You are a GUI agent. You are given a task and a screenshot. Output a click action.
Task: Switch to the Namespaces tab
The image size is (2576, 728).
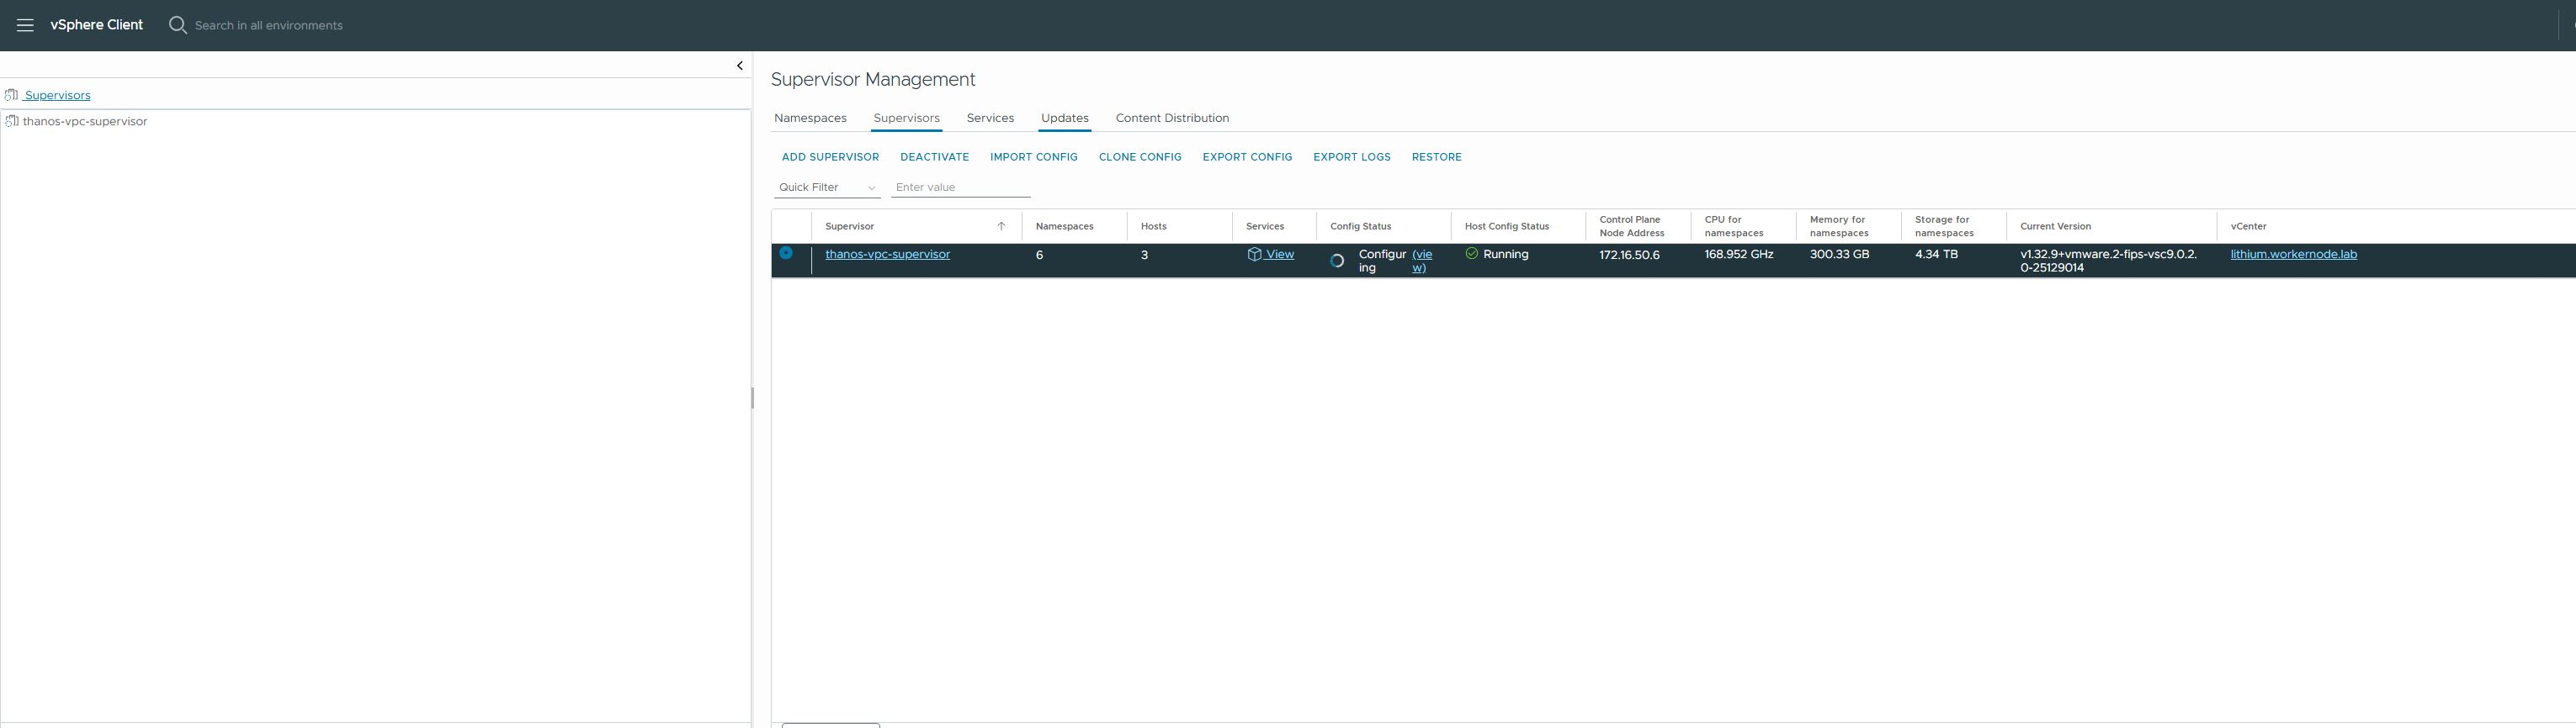pyautogui.click(x=810, y=118)
